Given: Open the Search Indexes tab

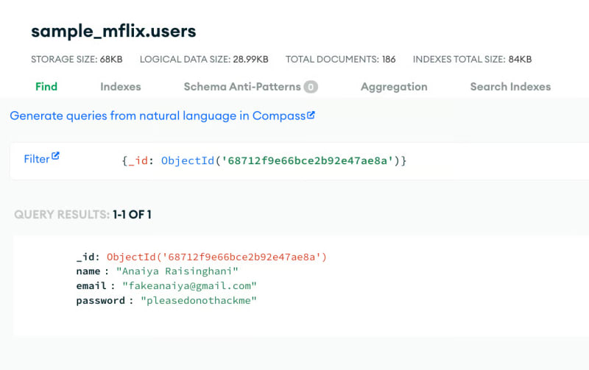Looking at the screenshot, I should [x=510, y=87].
